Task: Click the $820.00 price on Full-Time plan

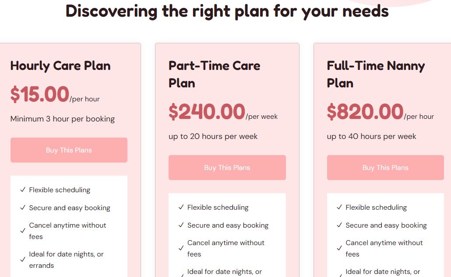Action: click(x=365, y=112)
